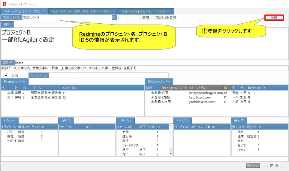Select RfcAgiler member row I.加藤
The height and width of the screenshot is (171, 289).
[x=216, y=97]
